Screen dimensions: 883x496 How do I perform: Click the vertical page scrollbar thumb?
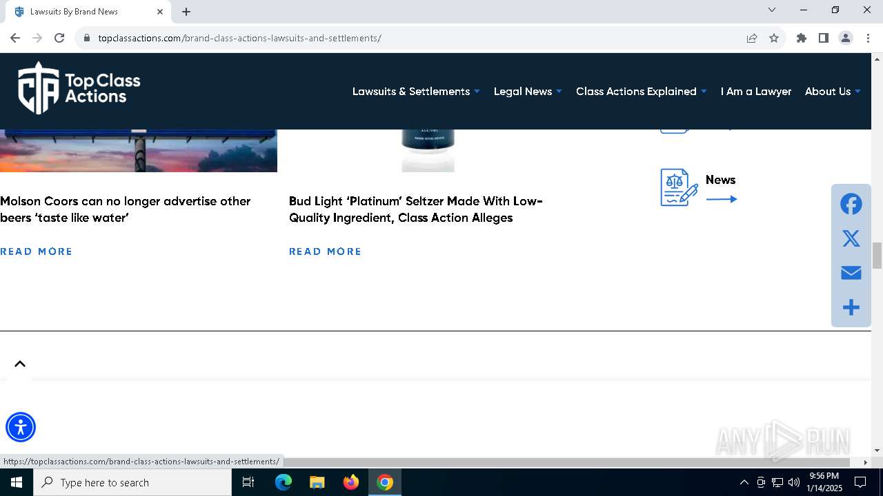point(877,256)
